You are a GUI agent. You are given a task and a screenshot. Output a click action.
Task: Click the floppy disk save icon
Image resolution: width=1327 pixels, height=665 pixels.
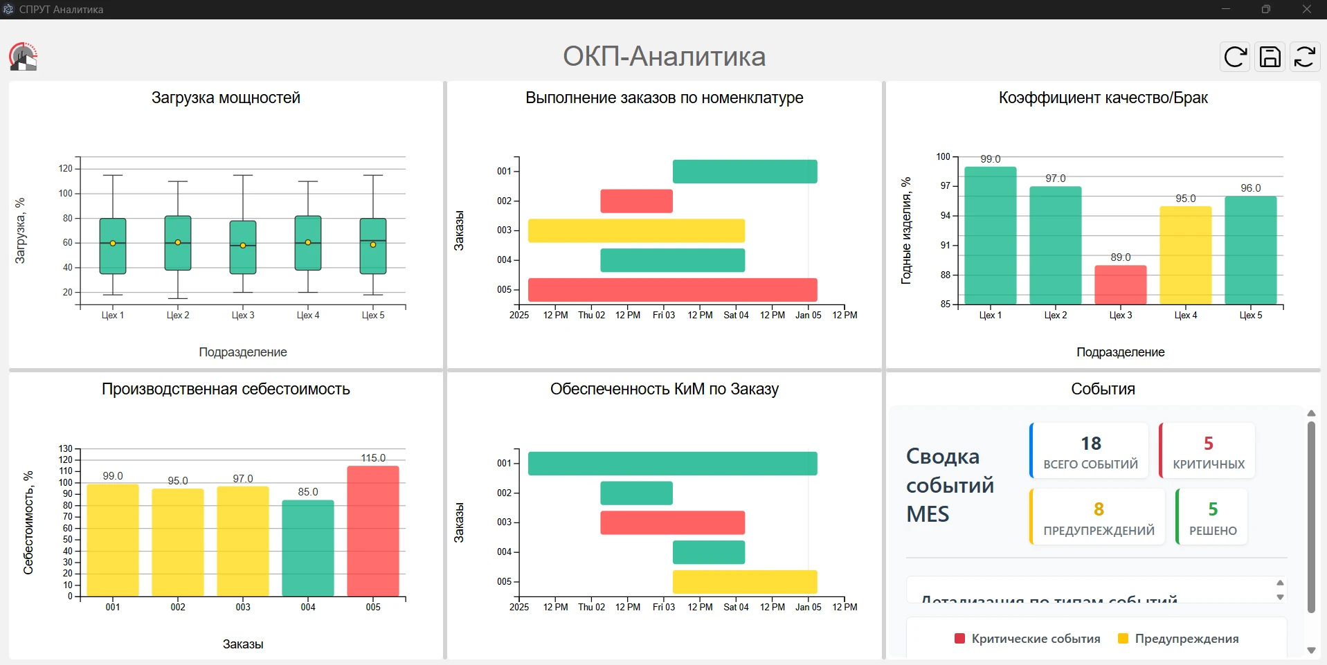[1270, 57]
